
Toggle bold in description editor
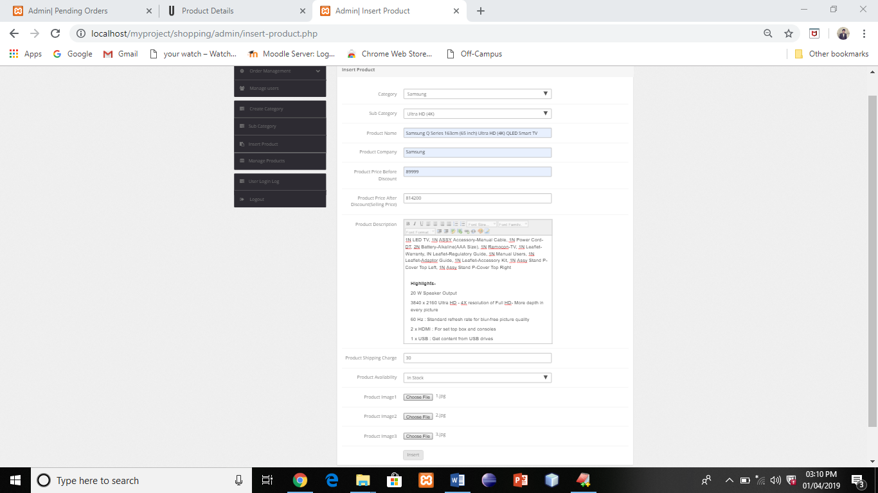coord(408,223)
